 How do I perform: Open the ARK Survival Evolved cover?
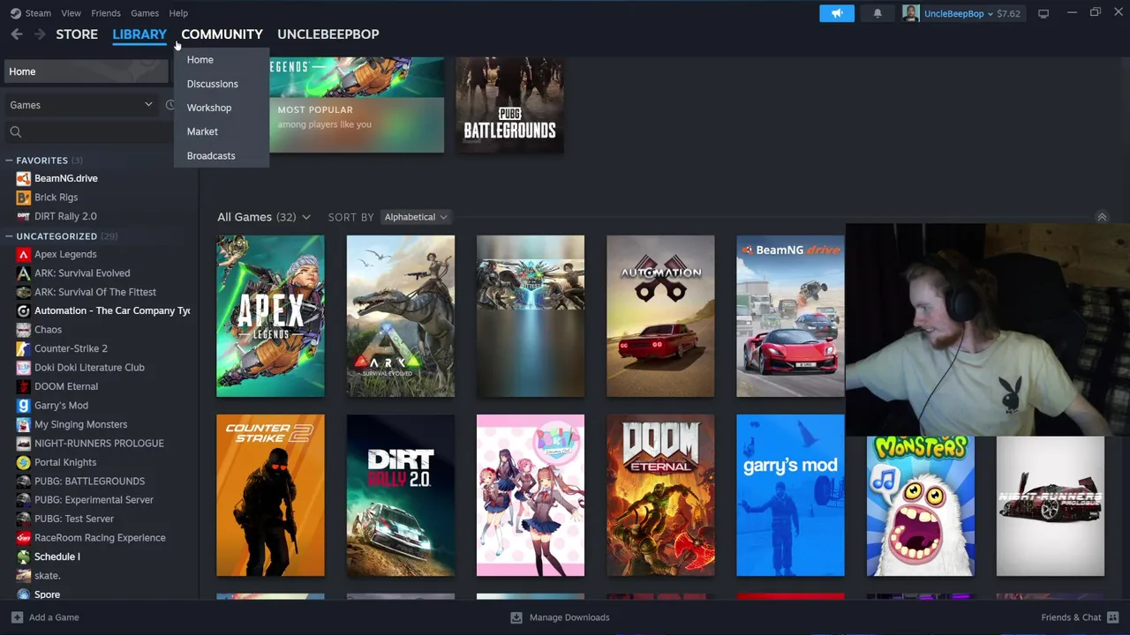pos(401,316)
